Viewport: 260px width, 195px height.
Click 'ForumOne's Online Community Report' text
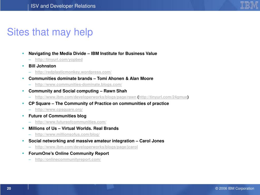click(69, 153)
